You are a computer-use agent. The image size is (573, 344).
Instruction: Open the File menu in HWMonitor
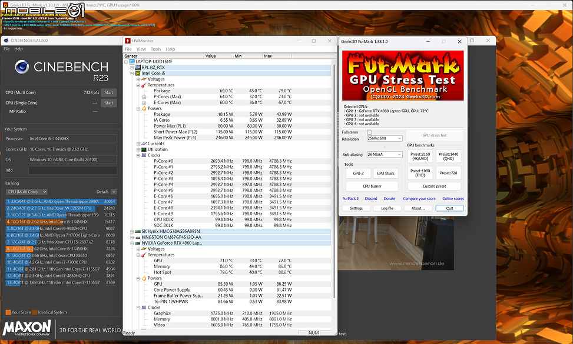pos(128,49)
